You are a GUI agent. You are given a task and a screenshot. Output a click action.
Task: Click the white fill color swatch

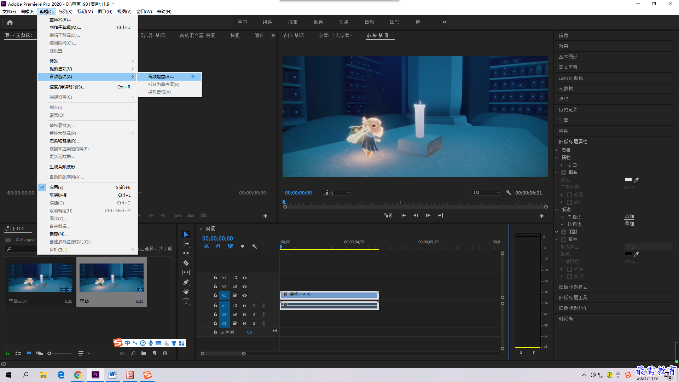coord(628,180)
